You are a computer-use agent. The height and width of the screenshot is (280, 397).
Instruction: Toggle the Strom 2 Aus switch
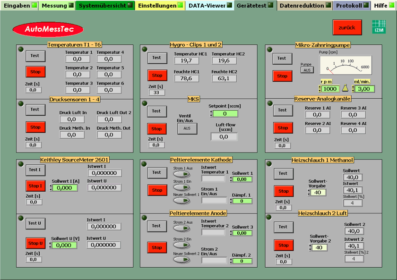tap(181, 228)
